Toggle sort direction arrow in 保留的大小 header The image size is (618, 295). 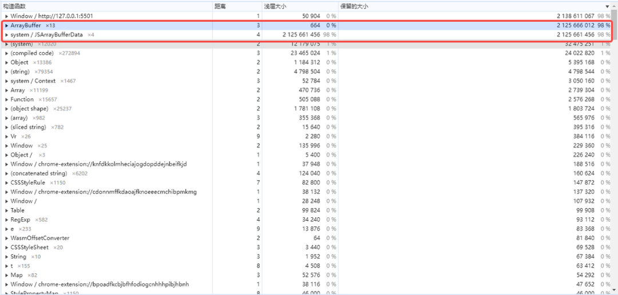click(607, 7)
